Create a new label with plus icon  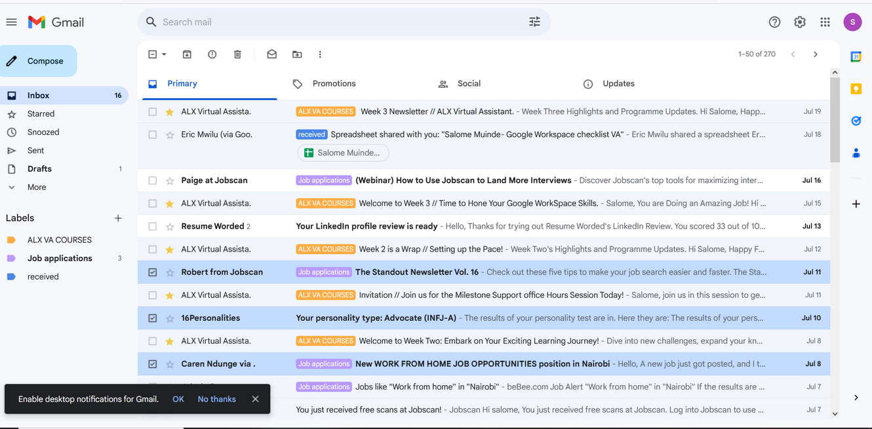pyautogui.click(x=118, y=218)
